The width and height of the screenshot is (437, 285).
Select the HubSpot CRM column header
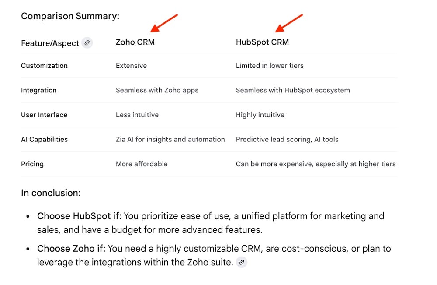click(262, 42)
